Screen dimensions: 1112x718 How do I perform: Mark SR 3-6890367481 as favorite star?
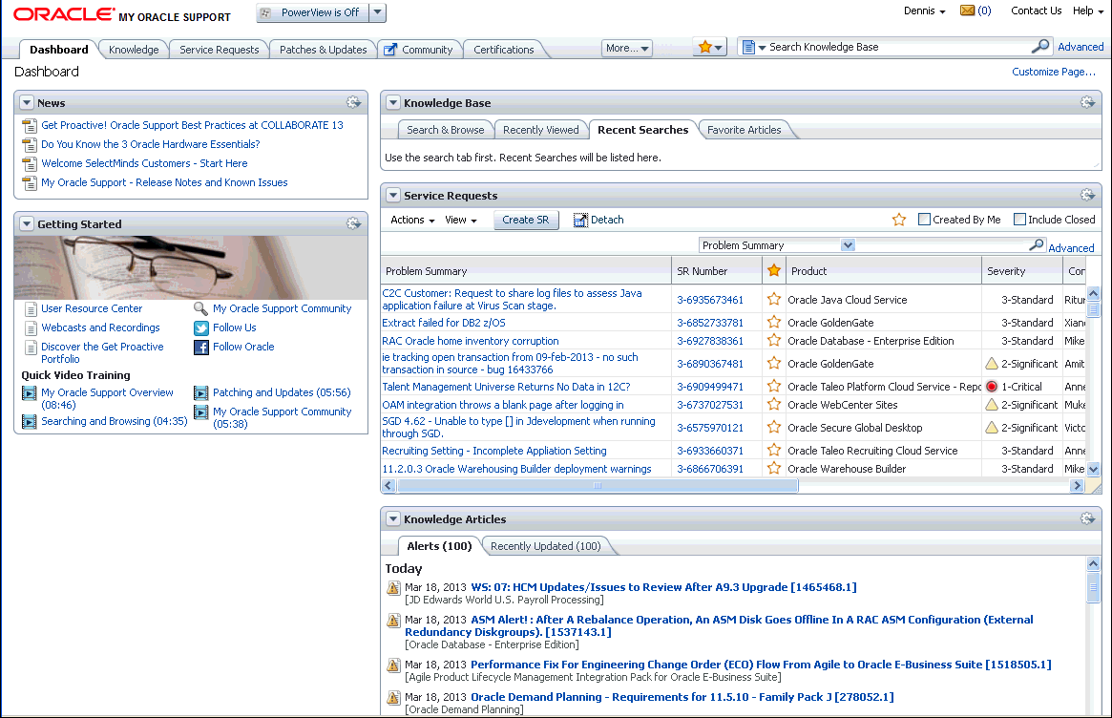(x=774, y=363)
